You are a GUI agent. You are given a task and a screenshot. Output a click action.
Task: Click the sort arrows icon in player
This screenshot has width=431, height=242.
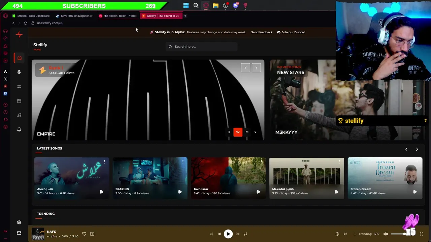click(x=345, y=234)
